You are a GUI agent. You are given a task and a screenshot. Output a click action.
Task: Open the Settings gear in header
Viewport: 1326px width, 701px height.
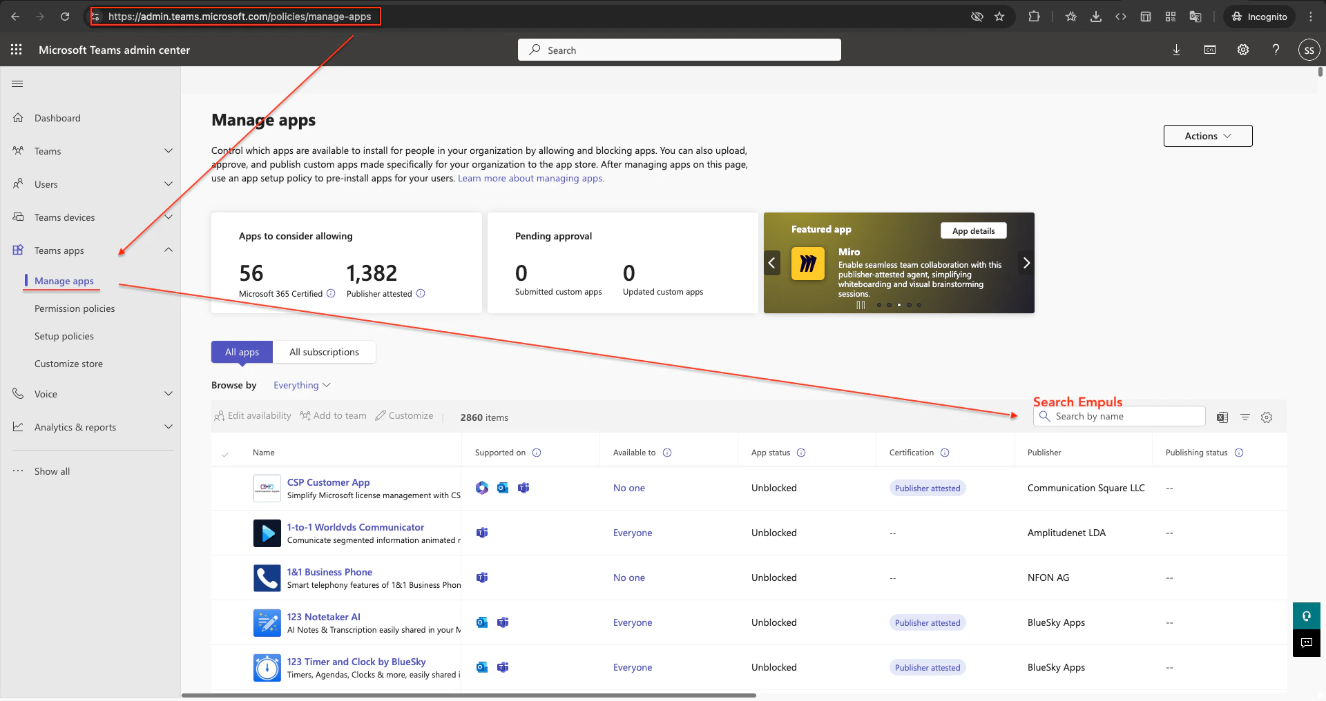pyautogui.click(x=1243, y=50)
